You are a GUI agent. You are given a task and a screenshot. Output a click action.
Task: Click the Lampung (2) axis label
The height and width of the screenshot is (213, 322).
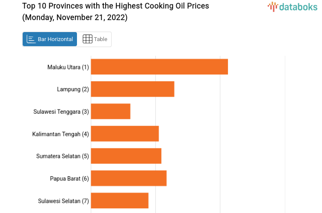(x=73, y=89)
